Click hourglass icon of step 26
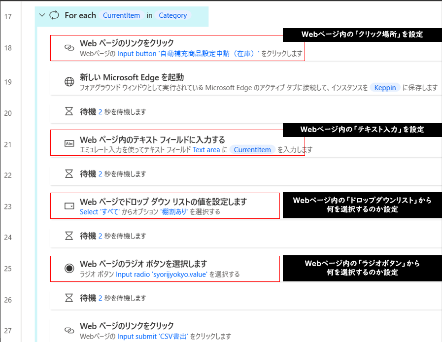Viewport: 442px width, 342px height. coord(69,298)
